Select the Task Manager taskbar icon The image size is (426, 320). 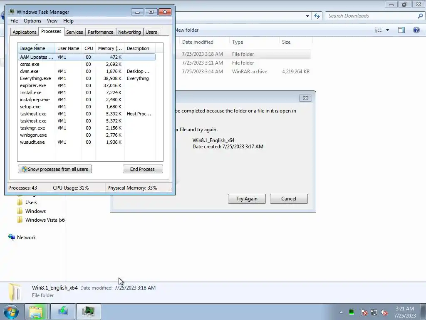88,312
